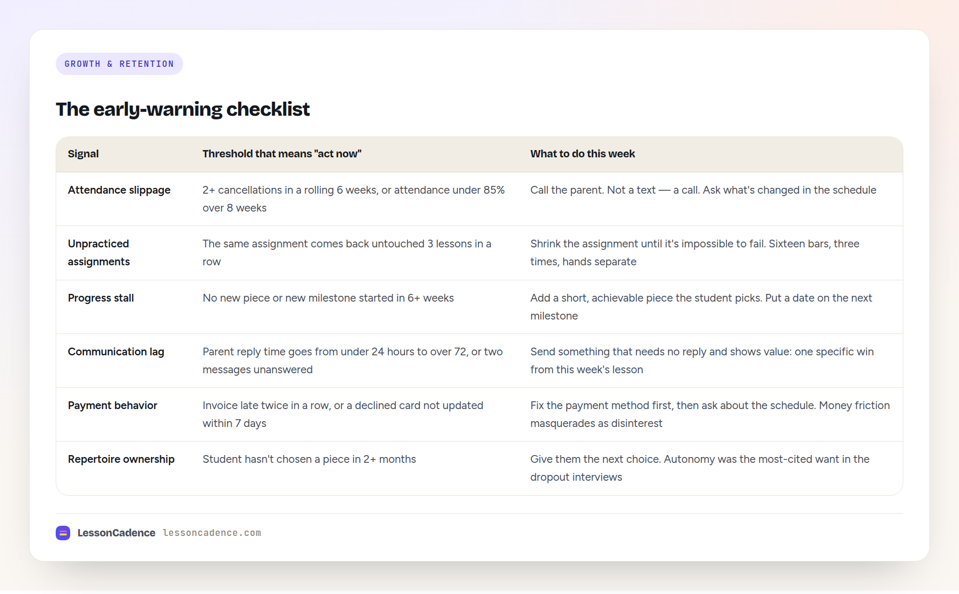Click the Signal column header

(x=83, y=154)
